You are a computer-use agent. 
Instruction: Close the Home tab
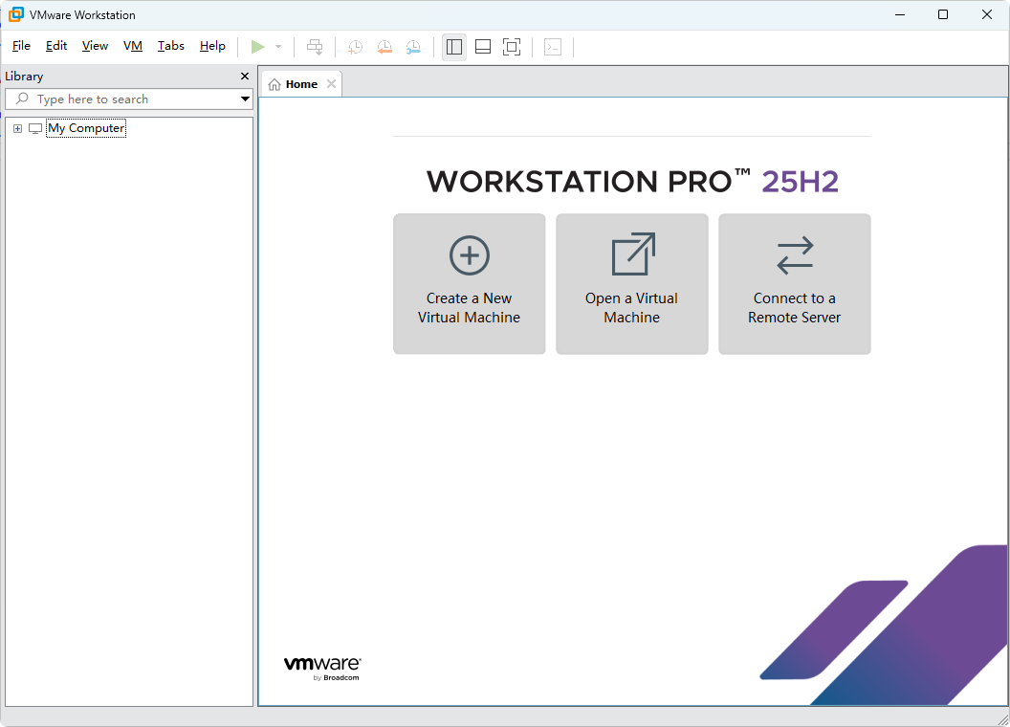(x=331, y=84)
